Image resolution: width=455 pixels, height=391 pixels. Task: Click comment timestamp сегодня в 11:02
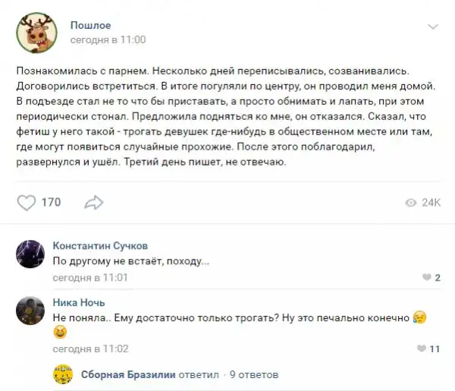(90, 349)
